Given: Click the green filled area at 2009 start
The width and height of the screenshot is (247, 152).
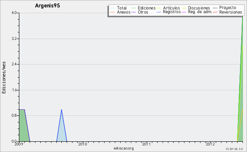Looking at the screenshot, I should pyautogui.click(x=23, y=126).
